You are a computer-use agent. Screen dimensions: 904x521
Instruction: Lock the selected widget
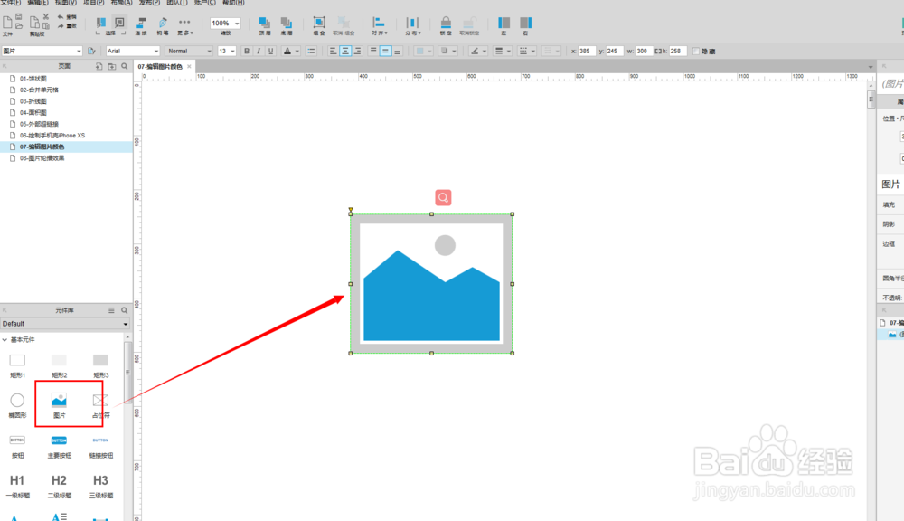tap(446, 25)
